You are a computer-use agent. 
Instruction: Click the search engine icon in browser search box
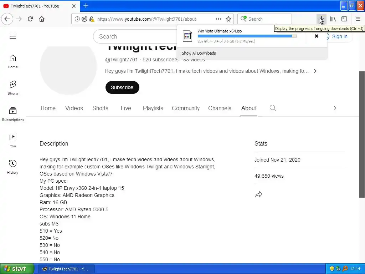[x=243, y=19]
